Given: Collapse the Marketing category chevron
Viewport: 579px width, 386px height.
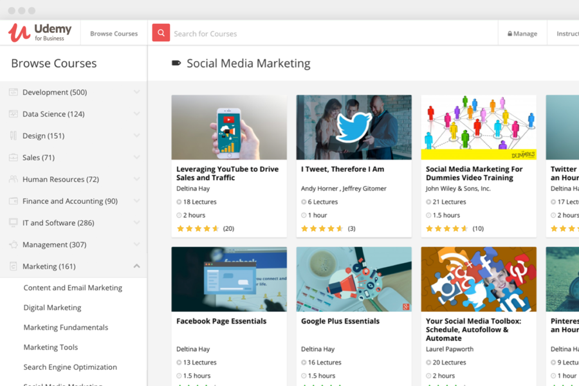Looking at the screenshot, I should click(136, 266).
